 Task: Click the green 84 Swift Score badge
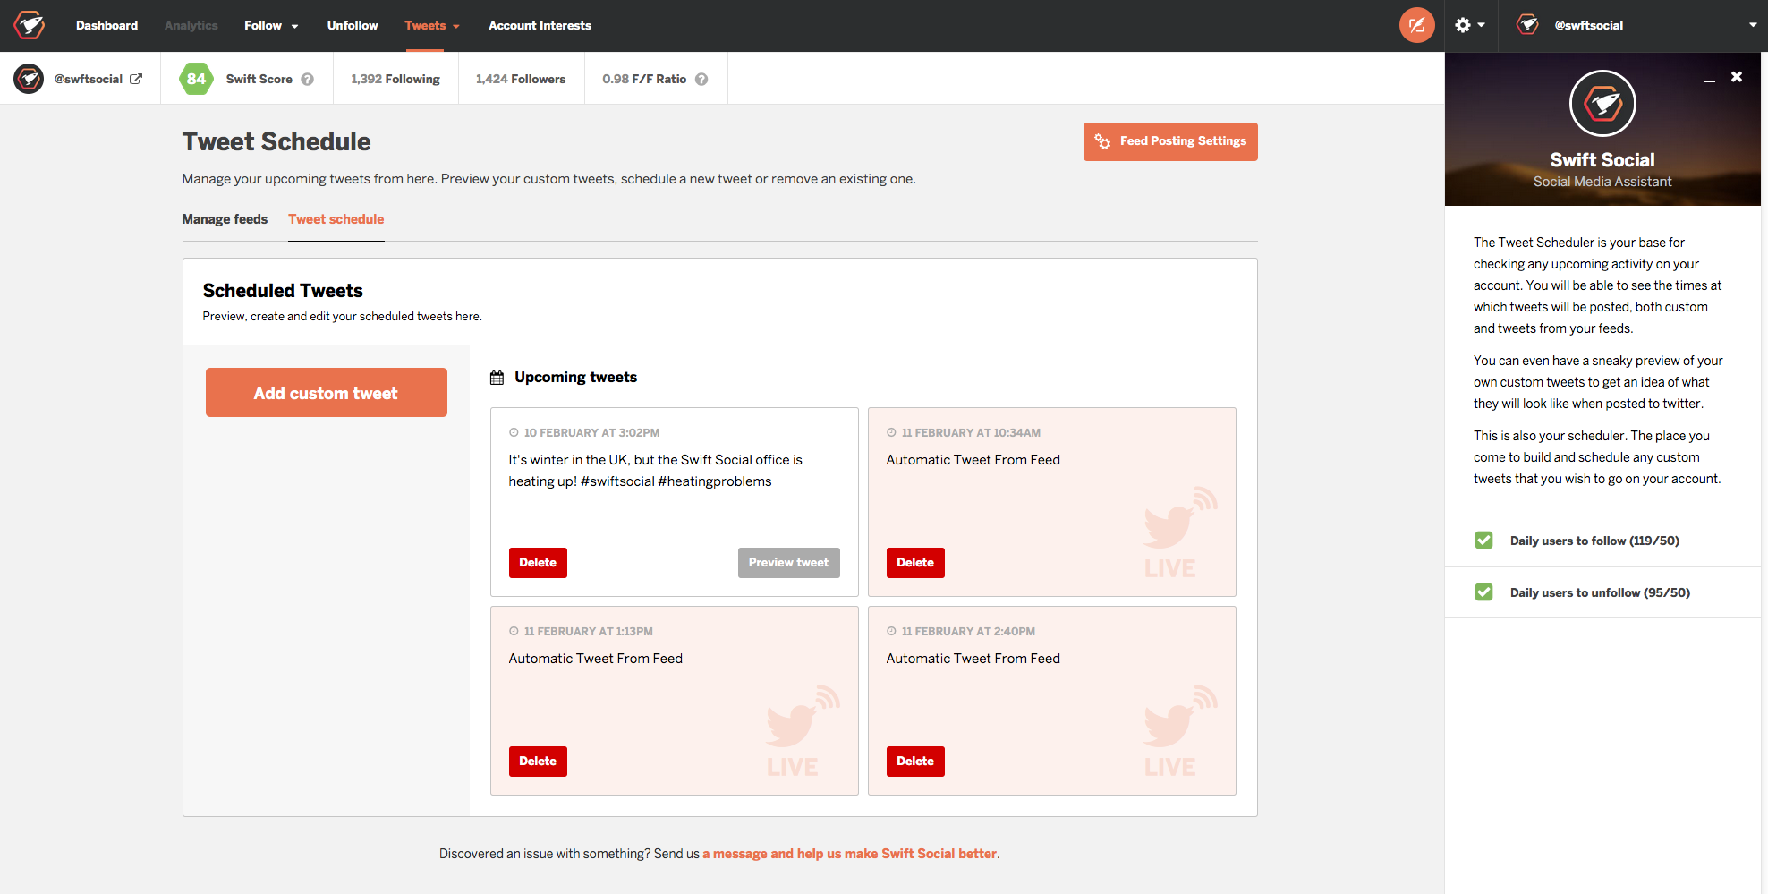click(196, 79)
